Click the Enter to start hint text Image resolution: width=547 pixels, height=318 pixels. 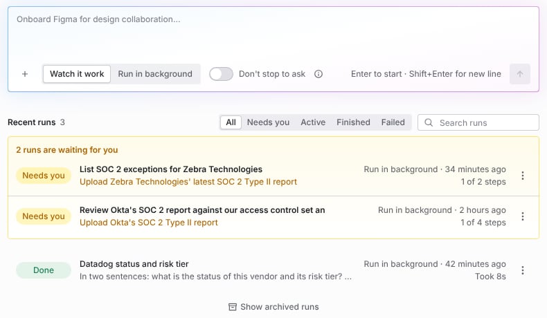[426, 74]
